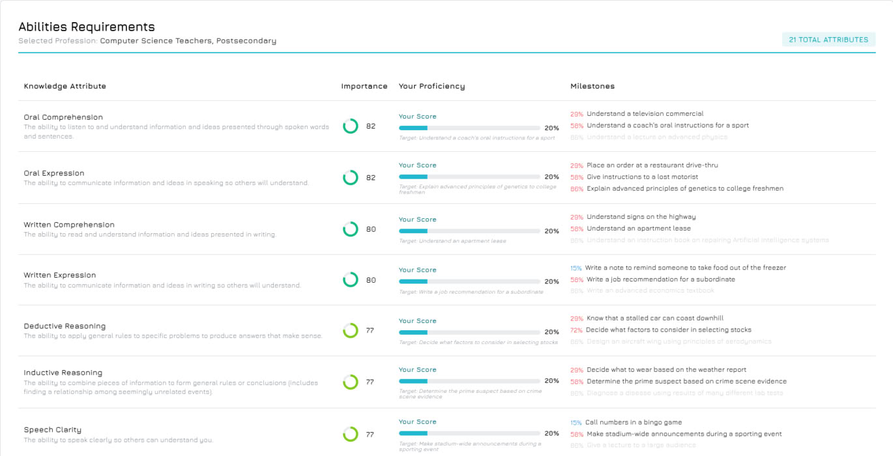Image resolution: width=893 pixels, height=456 pixels.
Task: Click the Milestones column header
Action: coord(592,86)
